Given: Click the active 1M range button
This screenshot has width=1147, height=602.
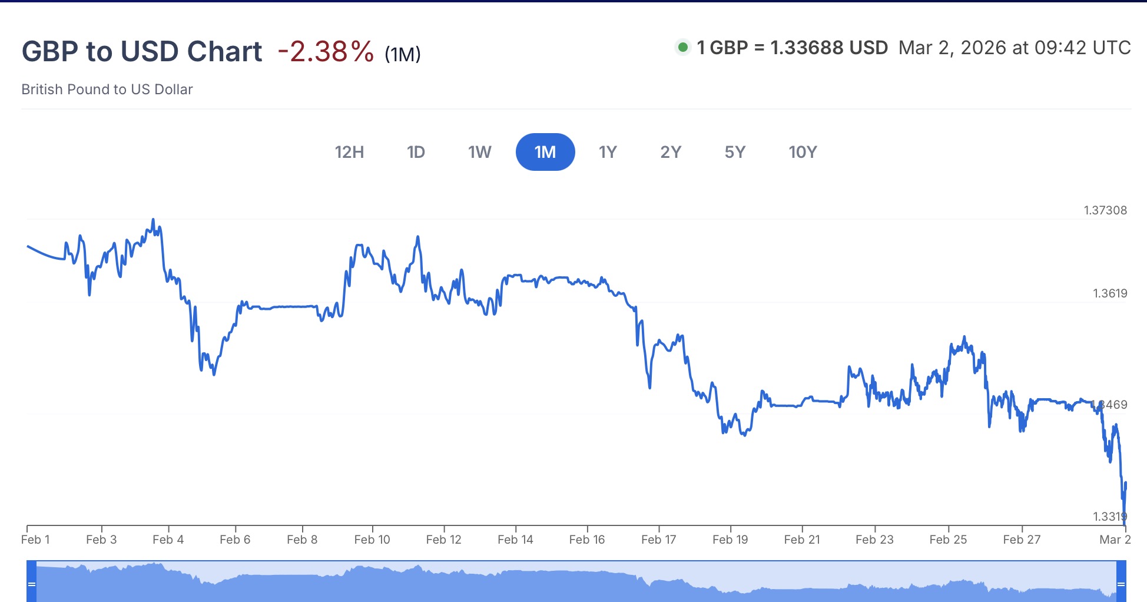Looking at the screenshot, I should tap(545, 152).
